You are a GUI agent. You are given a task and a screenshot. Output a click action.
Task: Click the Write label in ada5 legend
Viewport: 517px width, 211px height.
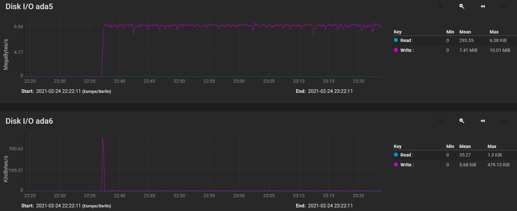coord(407,50)
